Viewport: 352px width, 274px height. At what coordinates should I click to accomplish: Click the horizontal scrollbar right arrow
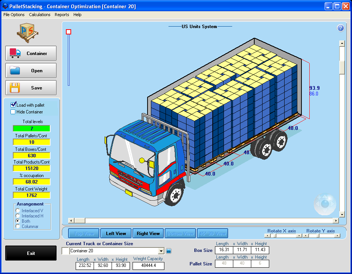[x=336, y=220]
